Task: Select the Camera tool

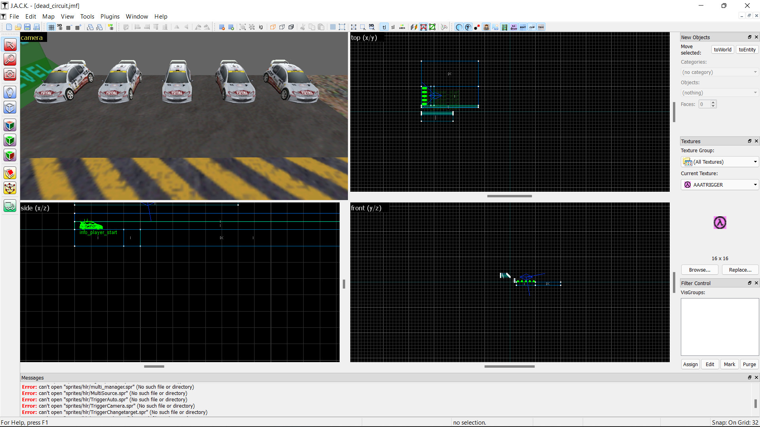Action: pos(9,74)
